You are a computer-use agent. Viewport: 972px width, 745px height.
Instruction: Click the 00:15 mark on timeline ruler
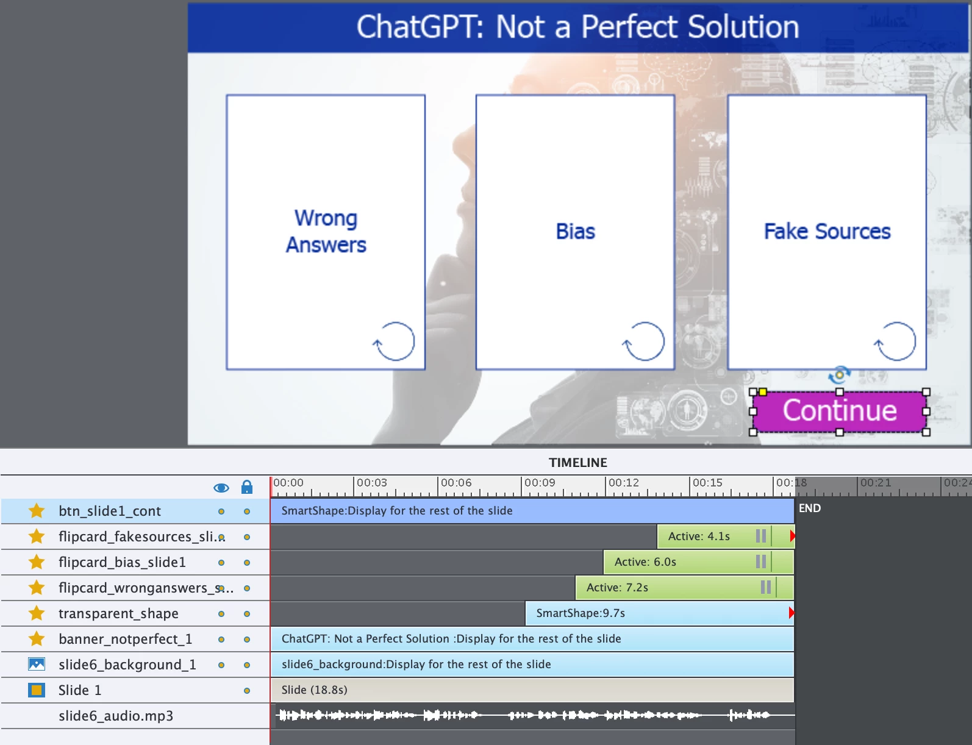[x=707, y=483]
